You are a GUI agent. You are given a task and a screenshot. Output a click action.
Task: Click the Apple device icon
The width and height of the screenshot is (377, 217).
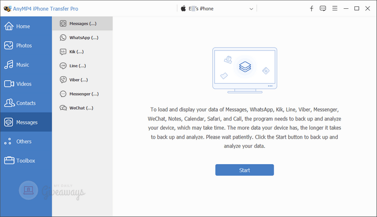click(183, 8)
